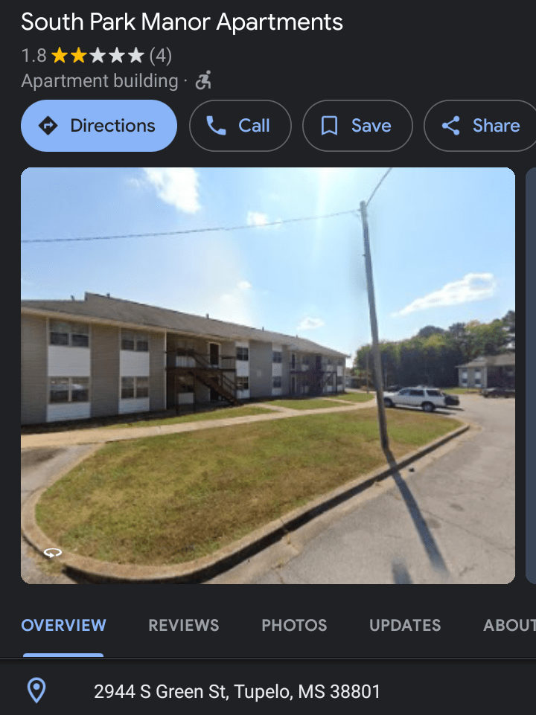Image resolution: width=536 pixels, height=715 pixels.
Task: Click the star rating row
Action: tap(98, 56)
